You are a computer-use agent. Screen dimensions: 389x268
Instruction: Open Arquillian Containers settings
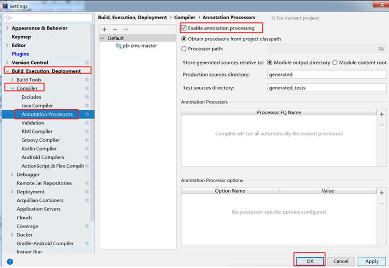pyautogui.click(x=40, y=200)
